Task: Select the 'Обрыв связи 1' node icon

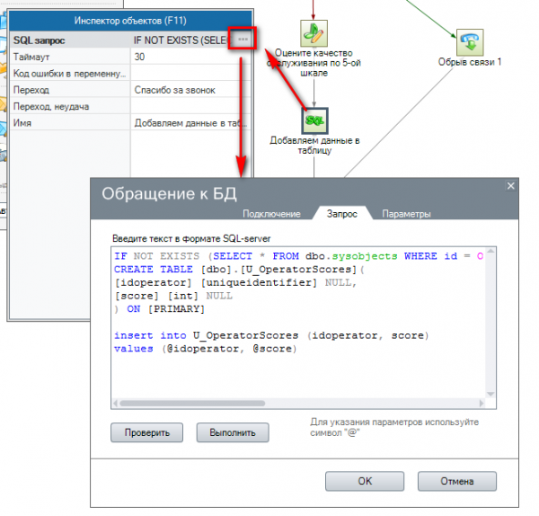Action: pyautogui.click(x=470, y=40)
